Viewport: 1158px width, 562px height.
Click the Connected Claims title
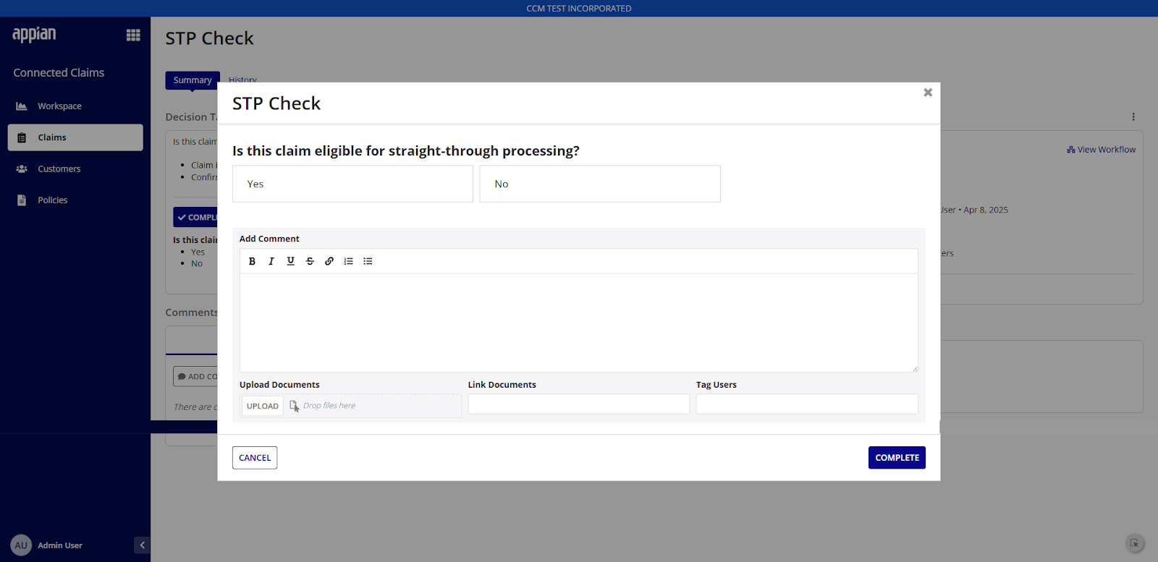tap(59, 73)
